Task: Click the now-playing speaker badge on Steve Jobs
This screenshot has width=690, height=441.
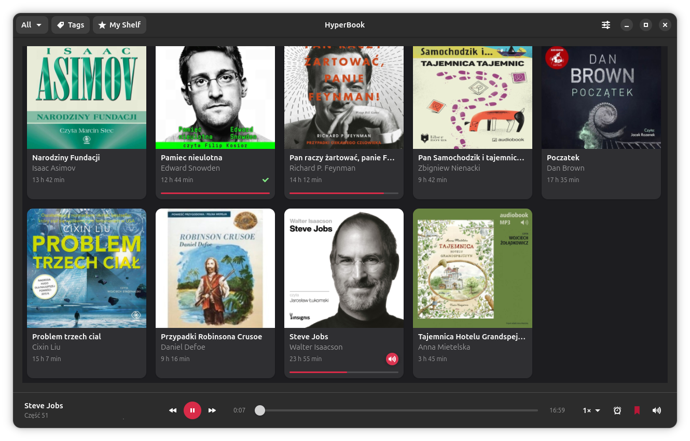Action: (392, 359)
